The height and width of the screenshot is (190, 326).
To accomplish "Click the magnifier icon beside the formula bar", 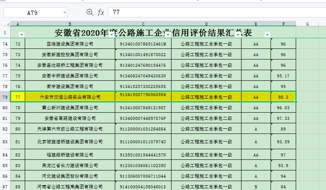I will (x=90, y=12).
